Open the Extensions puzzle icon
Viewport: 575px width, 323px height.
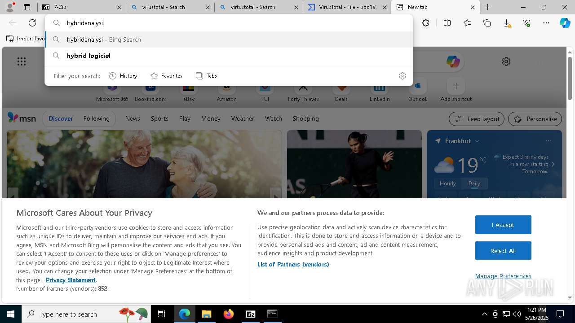pyautogui.click(x=425, y=23)
